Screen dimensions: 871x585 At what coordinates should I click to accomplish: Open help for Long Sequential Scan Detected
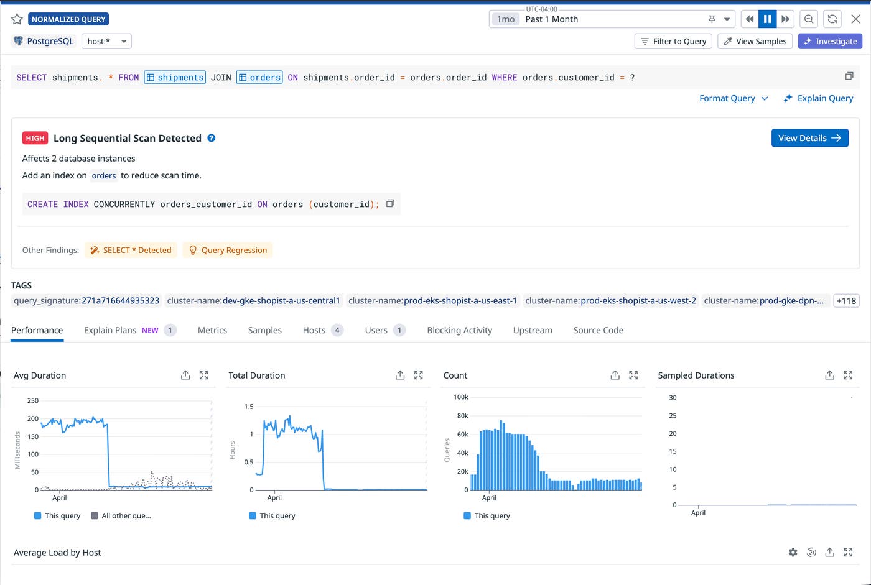[x=212, y=138]
